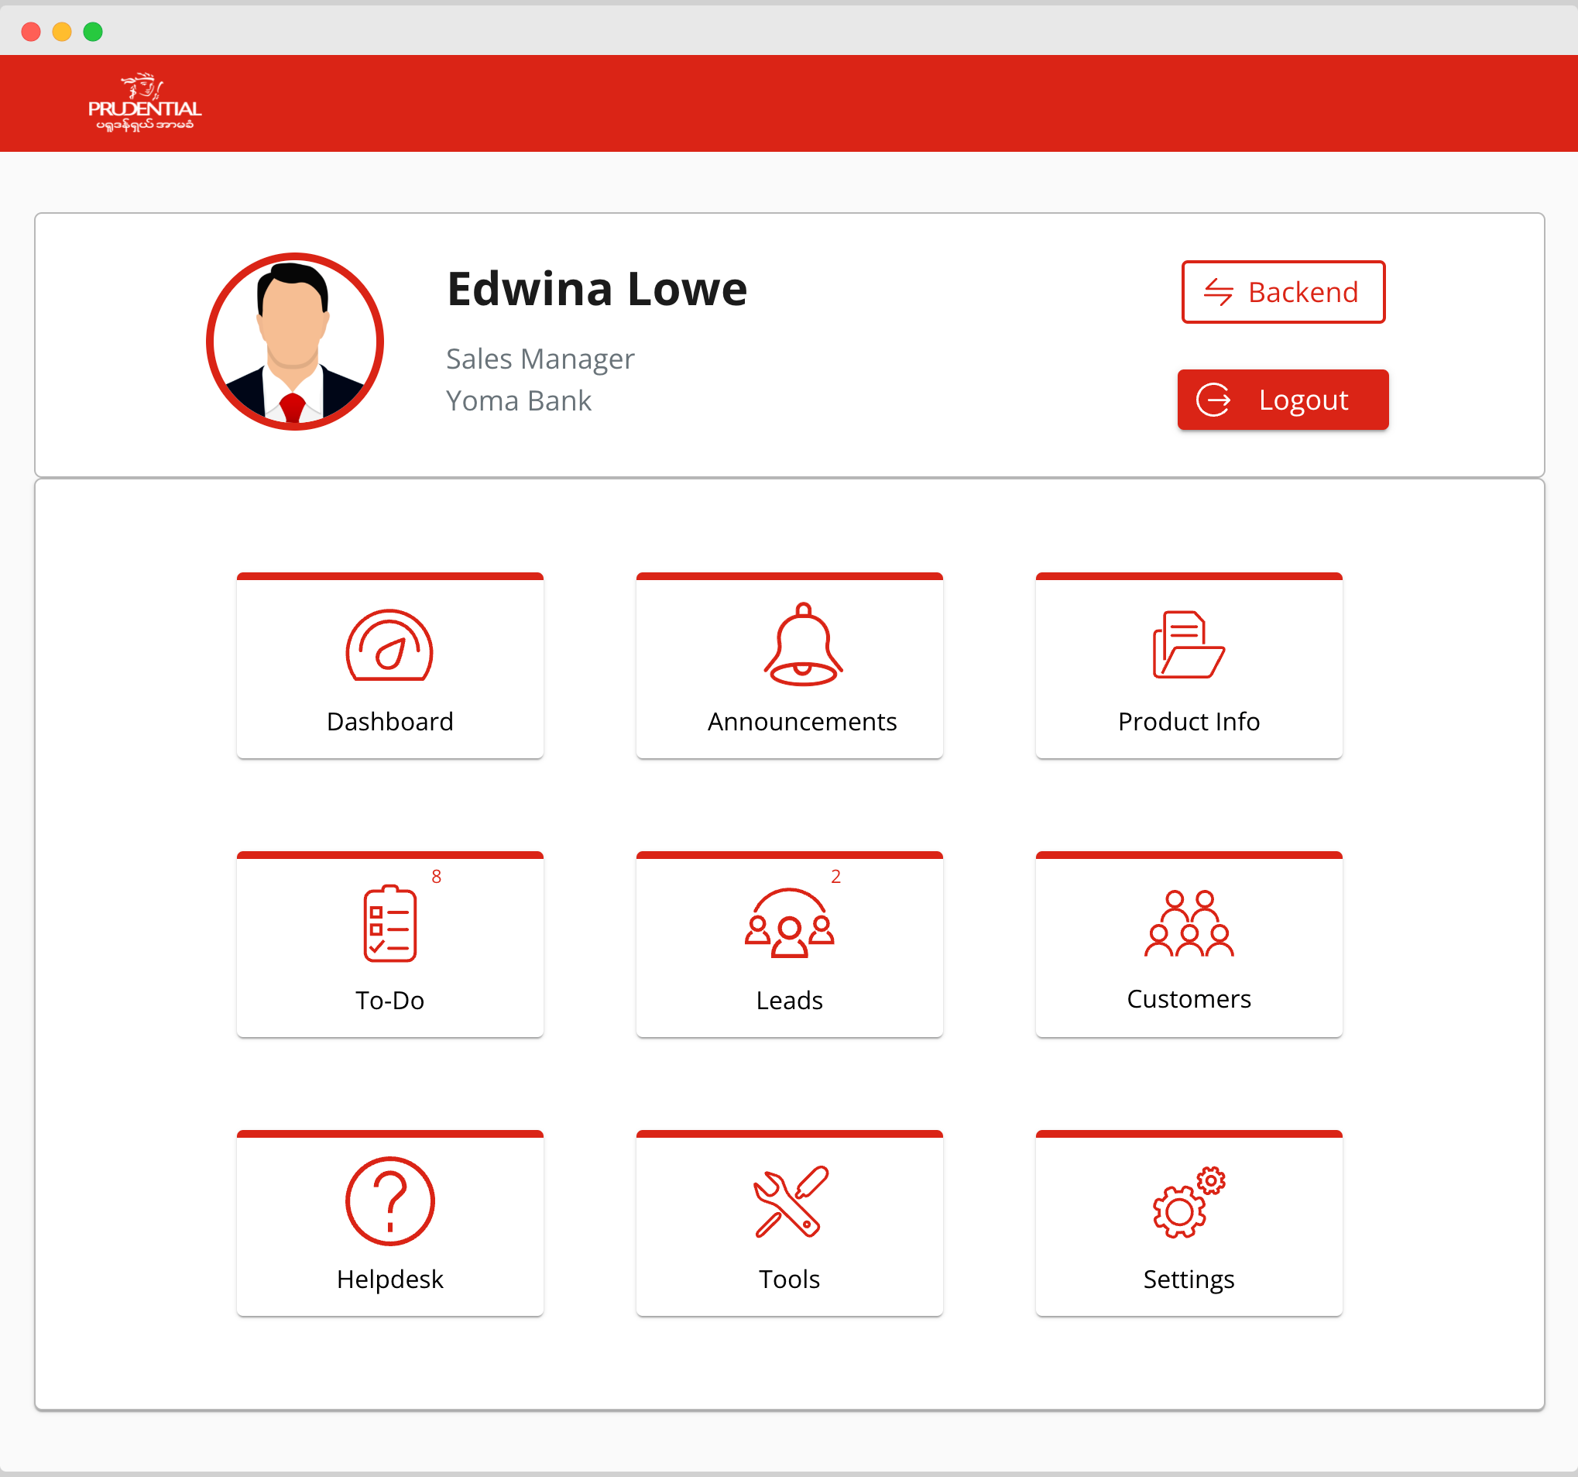Image resolution: width=1578 pixels, height=1477 pixels.
Task: Click Edwina Lowe's profile avatar
Action: [294, 342]
